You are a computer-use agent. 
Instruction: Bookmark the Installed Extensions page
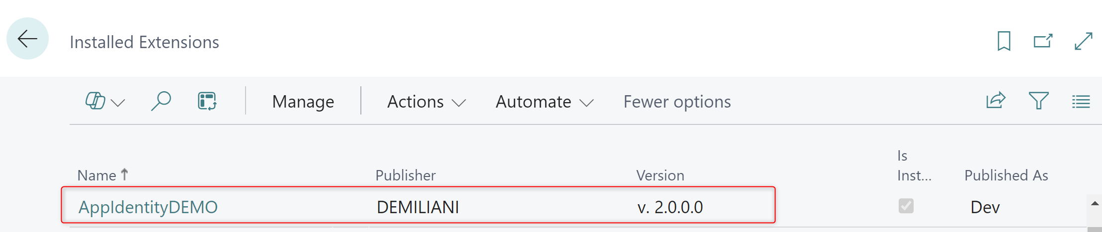1004,41
